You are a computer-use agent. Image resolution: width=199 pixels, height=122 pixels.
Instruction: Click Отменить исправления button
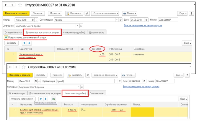click(x=22, y=99)
